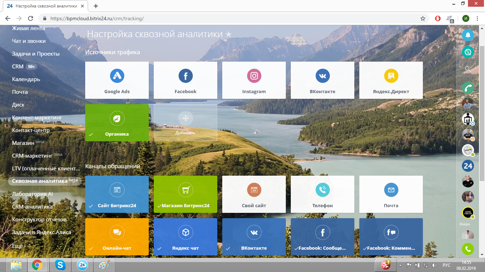Open Chrome from the Windows taskbar

(x=37, y=265)
